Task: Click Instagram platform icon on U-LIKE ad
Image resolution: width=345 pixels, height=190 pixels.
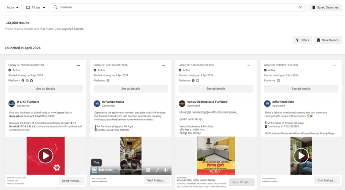Action: (x=27, y=80)
